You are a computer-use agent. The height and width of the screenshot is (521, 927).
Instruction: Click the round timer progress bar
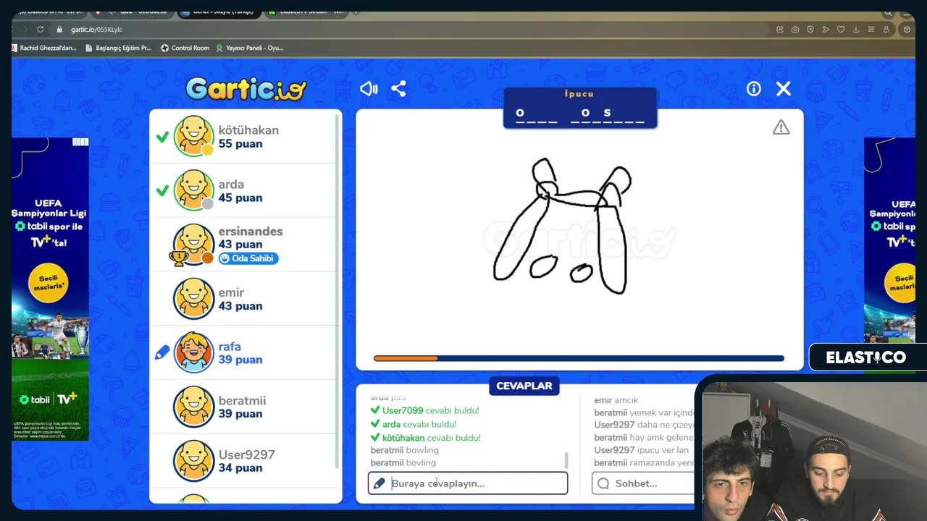tap(579, 358)
